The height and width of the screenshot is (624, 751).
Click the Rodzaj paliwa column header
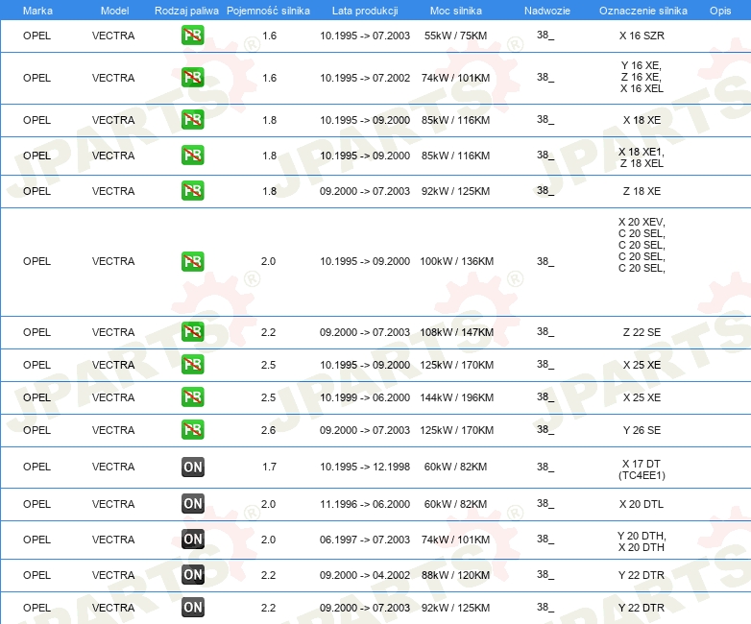coord(186,11)
